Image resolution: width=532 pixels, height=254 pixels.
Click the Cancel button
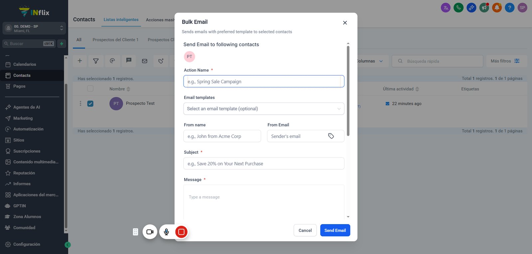coord(305,230)
